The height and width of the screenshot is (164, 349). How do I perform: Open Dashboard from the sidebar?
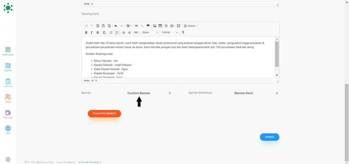coord(8,51)
